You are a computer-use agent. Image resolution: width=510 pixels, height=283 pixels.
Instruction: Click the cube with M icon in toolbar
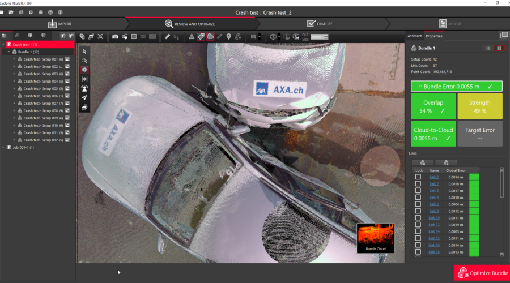(296, 37)
